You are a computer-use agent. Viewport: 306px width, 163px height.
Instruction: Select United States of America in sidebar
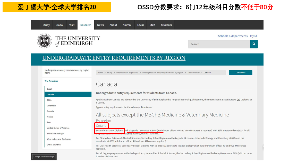[x=58, y=128]
